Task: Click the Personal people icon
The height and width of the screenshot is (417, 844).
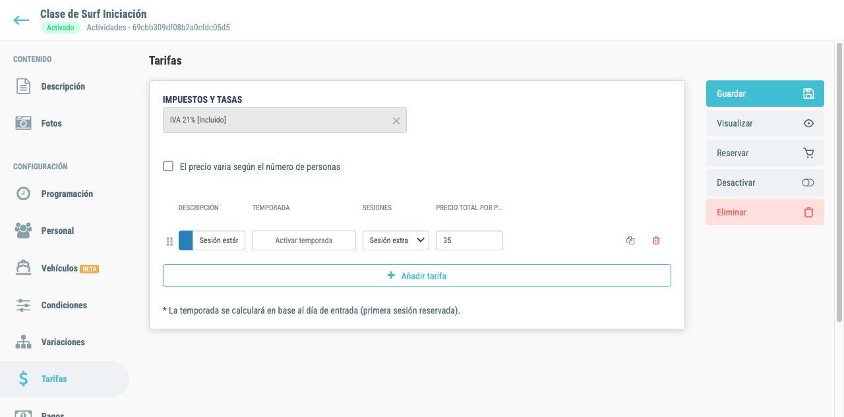Action: tap(23, 231)
